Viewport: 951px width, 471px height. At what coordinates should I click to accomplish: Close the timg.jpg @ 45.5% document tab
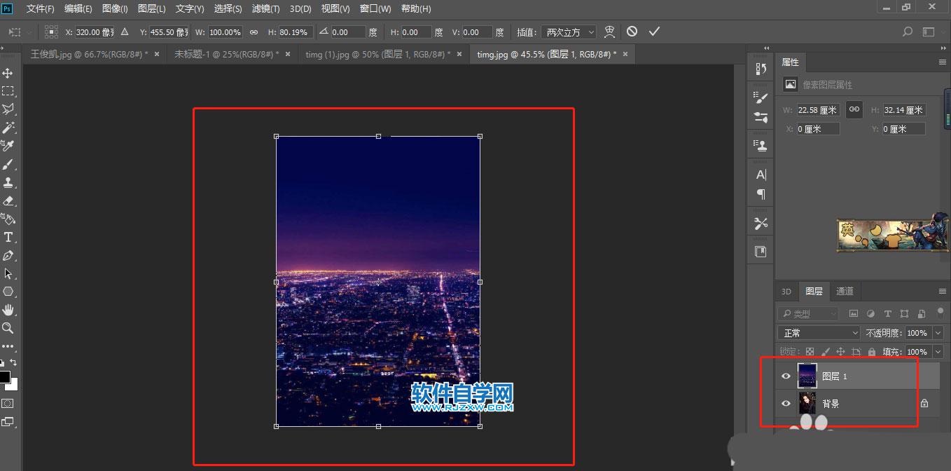pos(625,54)
